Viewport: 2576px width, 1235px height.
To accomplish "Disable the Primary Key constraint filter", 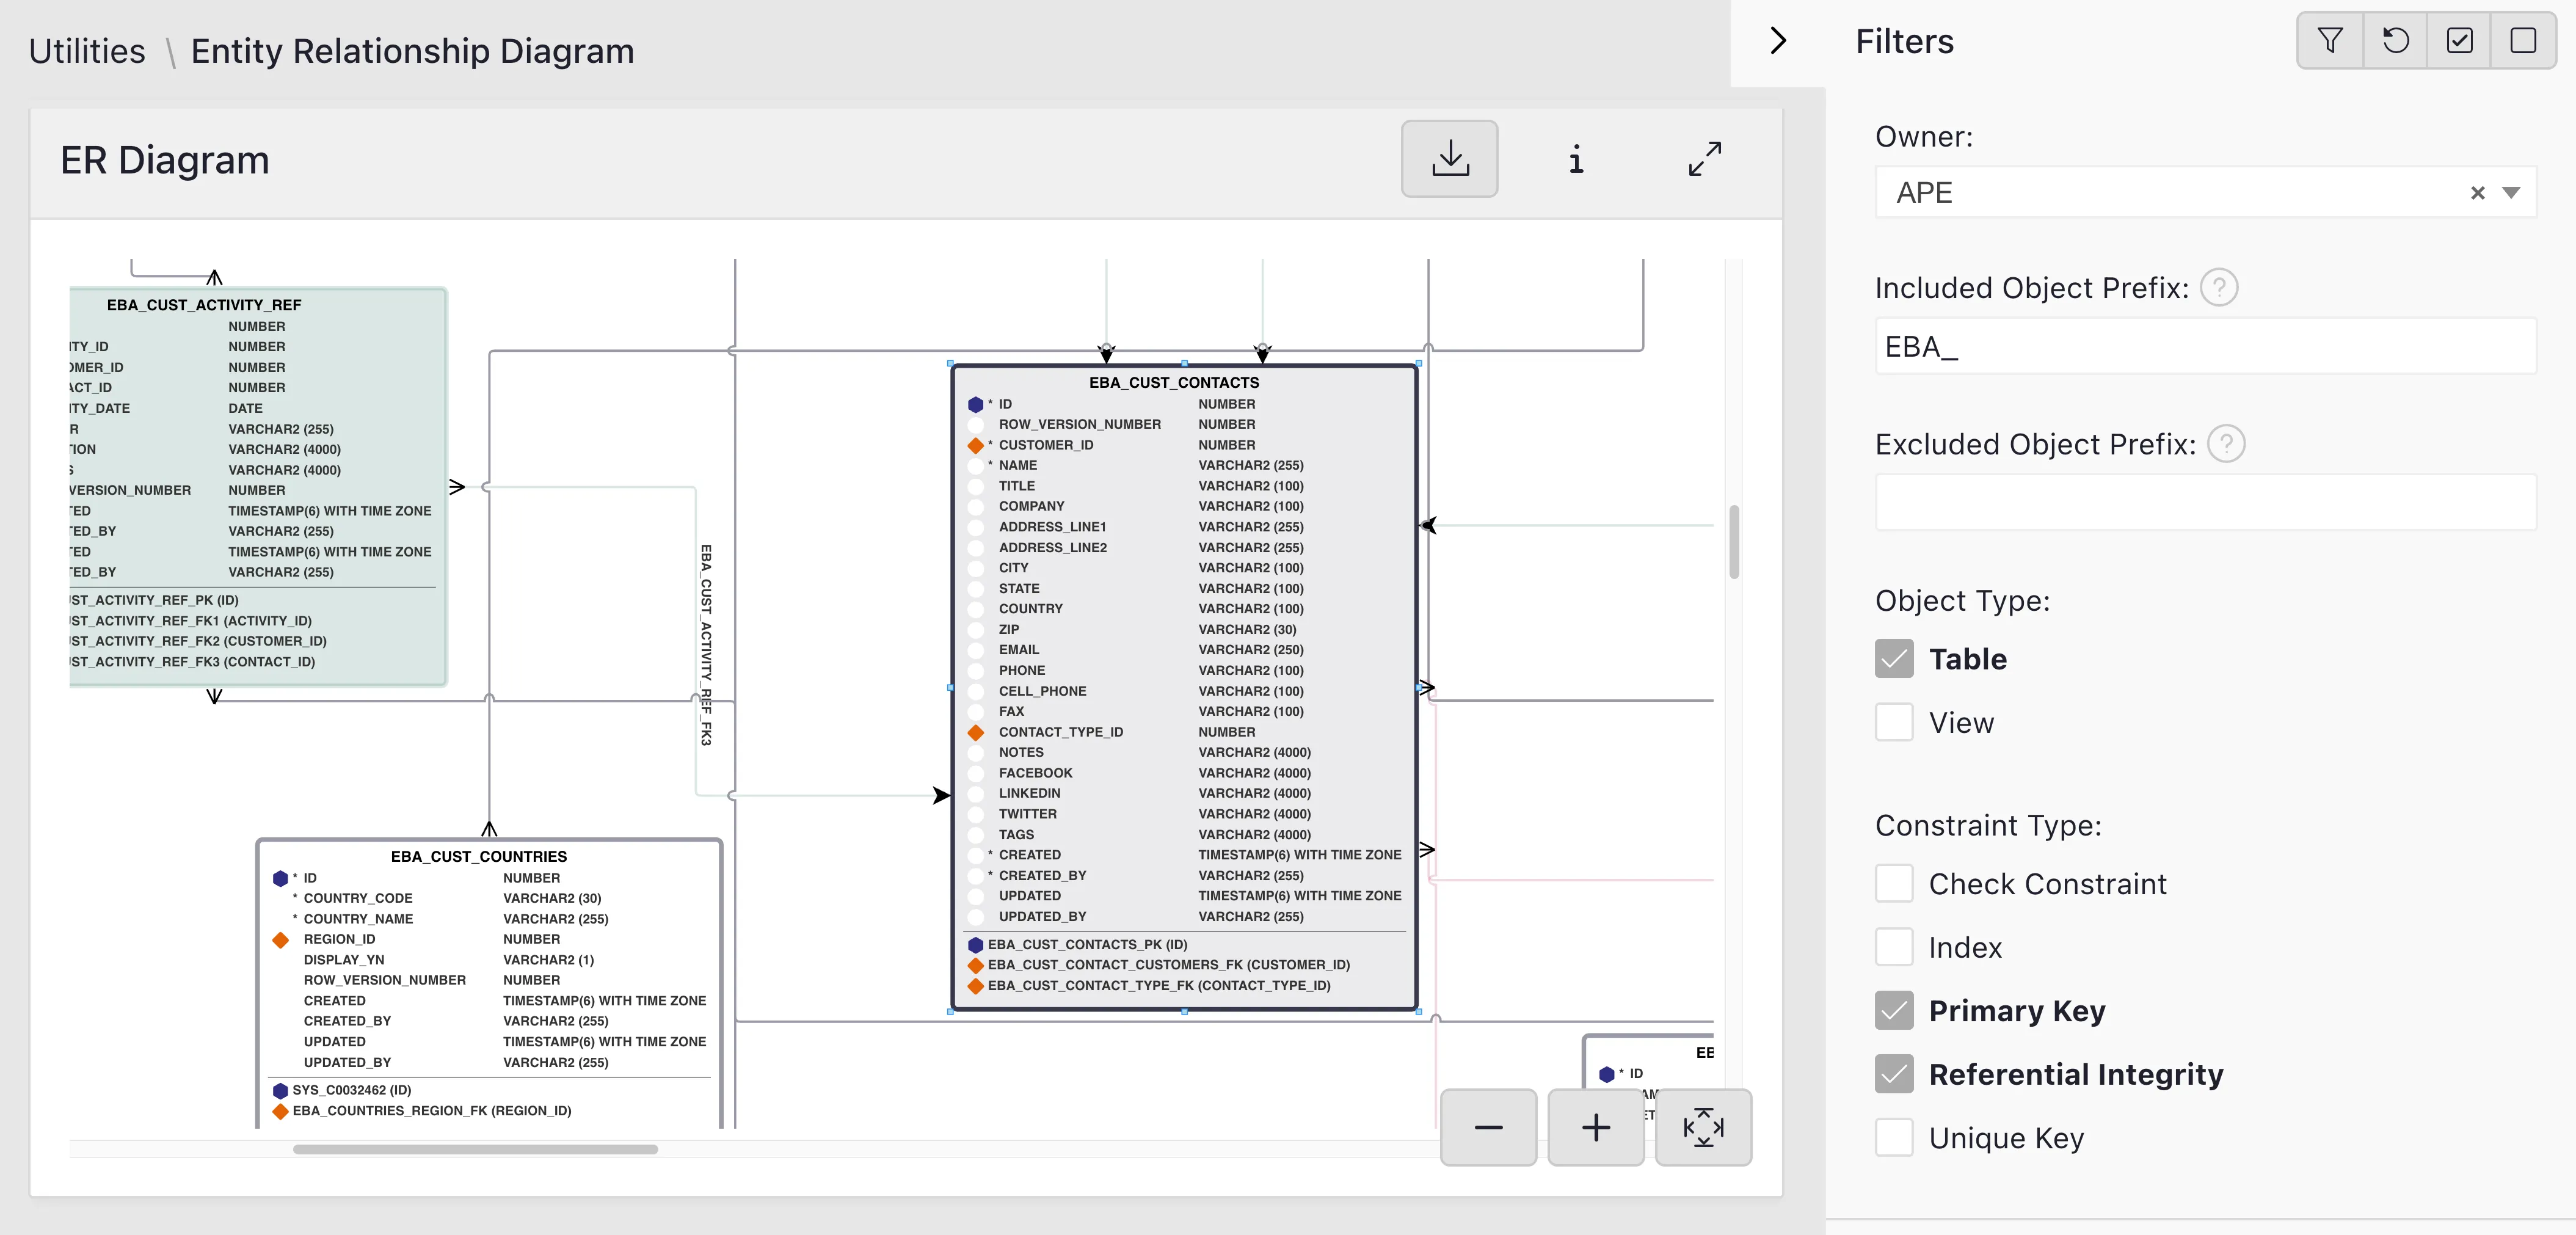I will pos(1895,1011).
